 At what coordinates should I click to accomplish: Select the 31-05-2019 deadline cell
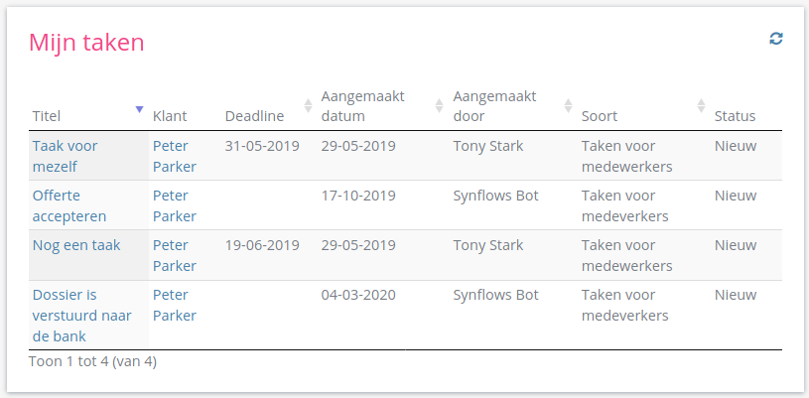[262, 146]
